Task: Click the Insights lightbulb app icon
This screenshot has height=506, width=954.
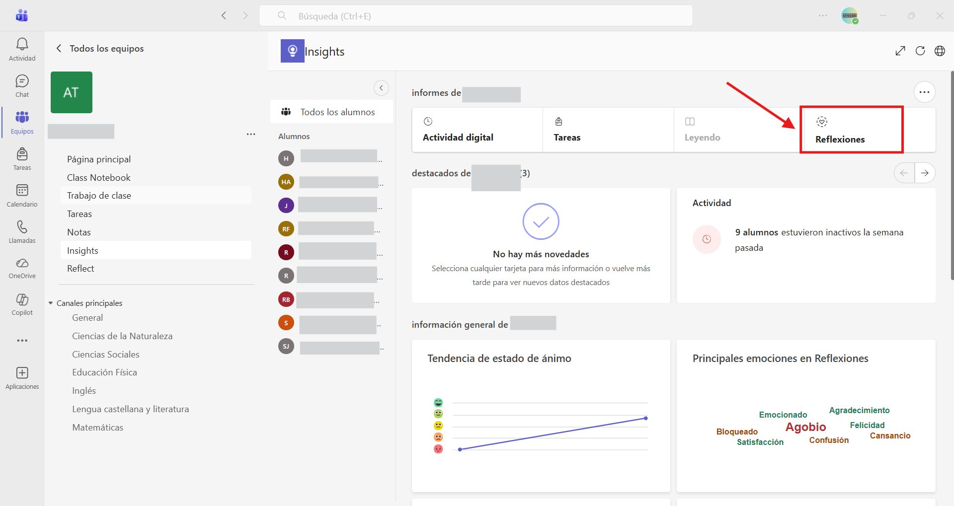Action: coord(292,51)
